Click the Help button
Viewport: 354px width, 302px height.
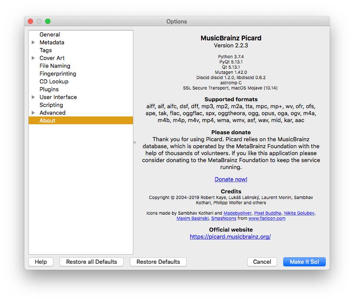point(41,262)
